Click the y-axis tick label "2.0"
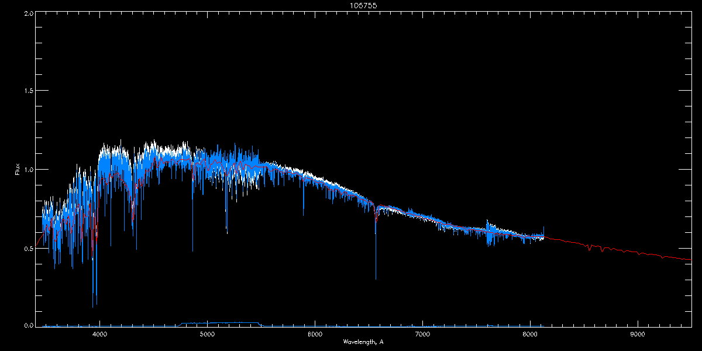 tap(28, 12)
